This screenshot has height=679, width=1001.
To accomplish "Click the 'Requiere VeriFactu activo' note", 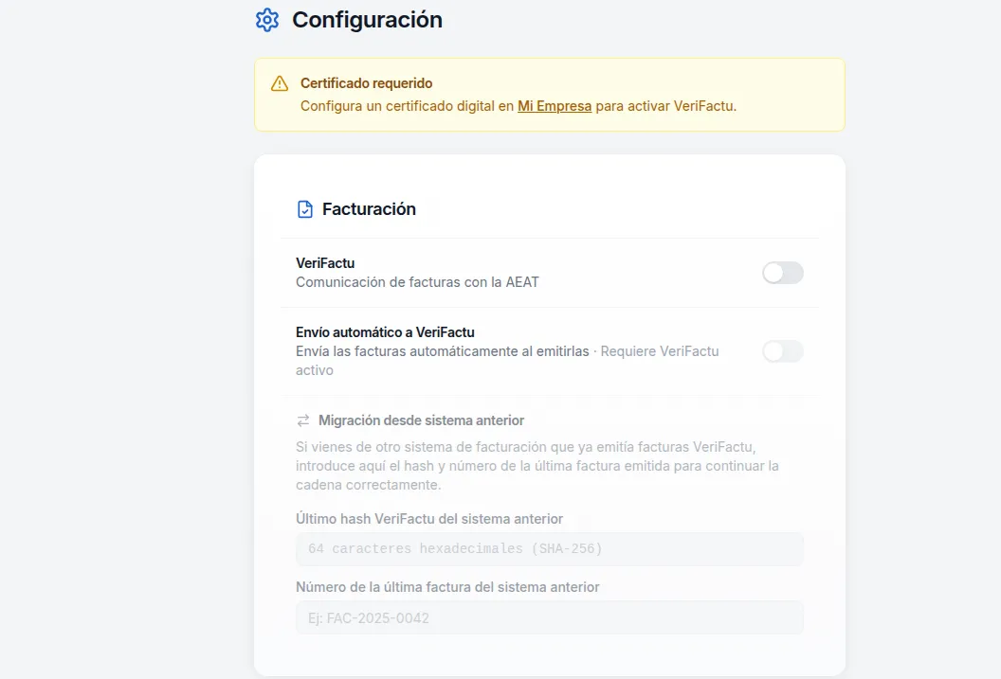I will [x=660, y=351].
